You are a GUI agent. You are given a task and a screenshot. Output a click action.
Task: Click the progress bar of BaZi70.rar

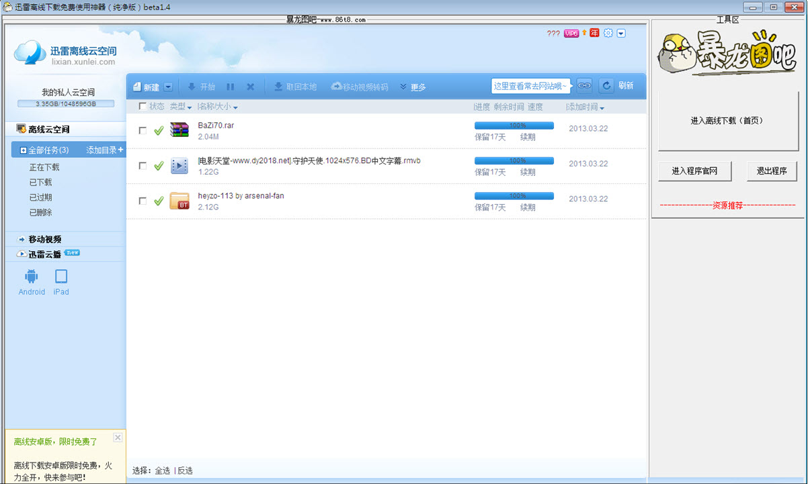tap(514, 126)
